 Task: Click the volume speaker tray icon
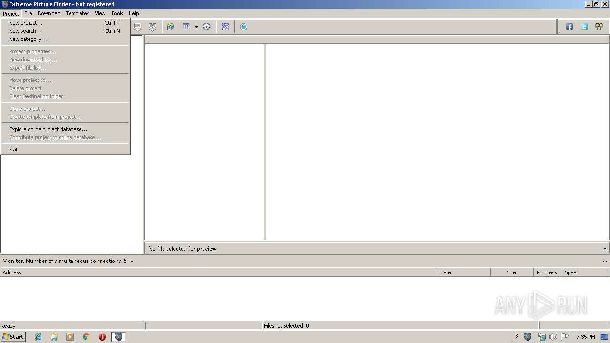pos(553,337)
